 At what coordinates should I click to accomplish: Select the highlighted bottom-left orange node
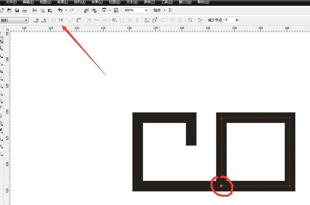click(x=221, y=186)
